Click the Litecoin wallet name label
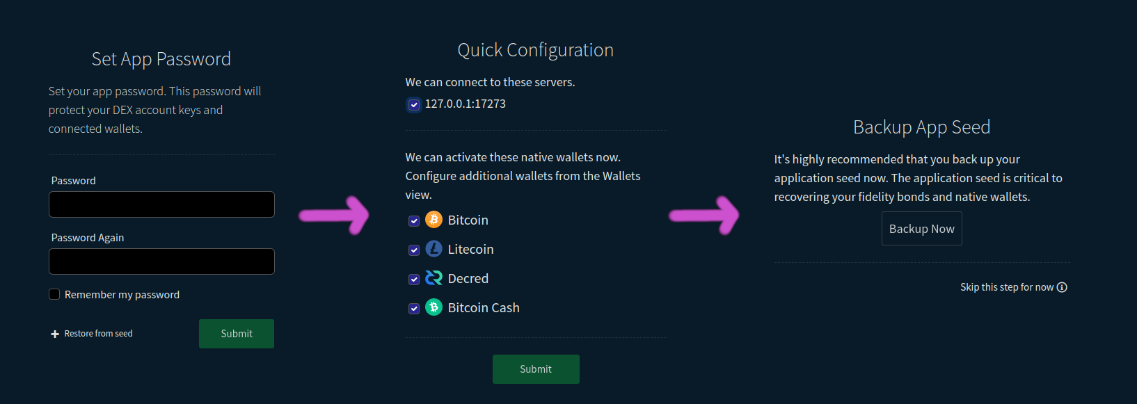 469,249
